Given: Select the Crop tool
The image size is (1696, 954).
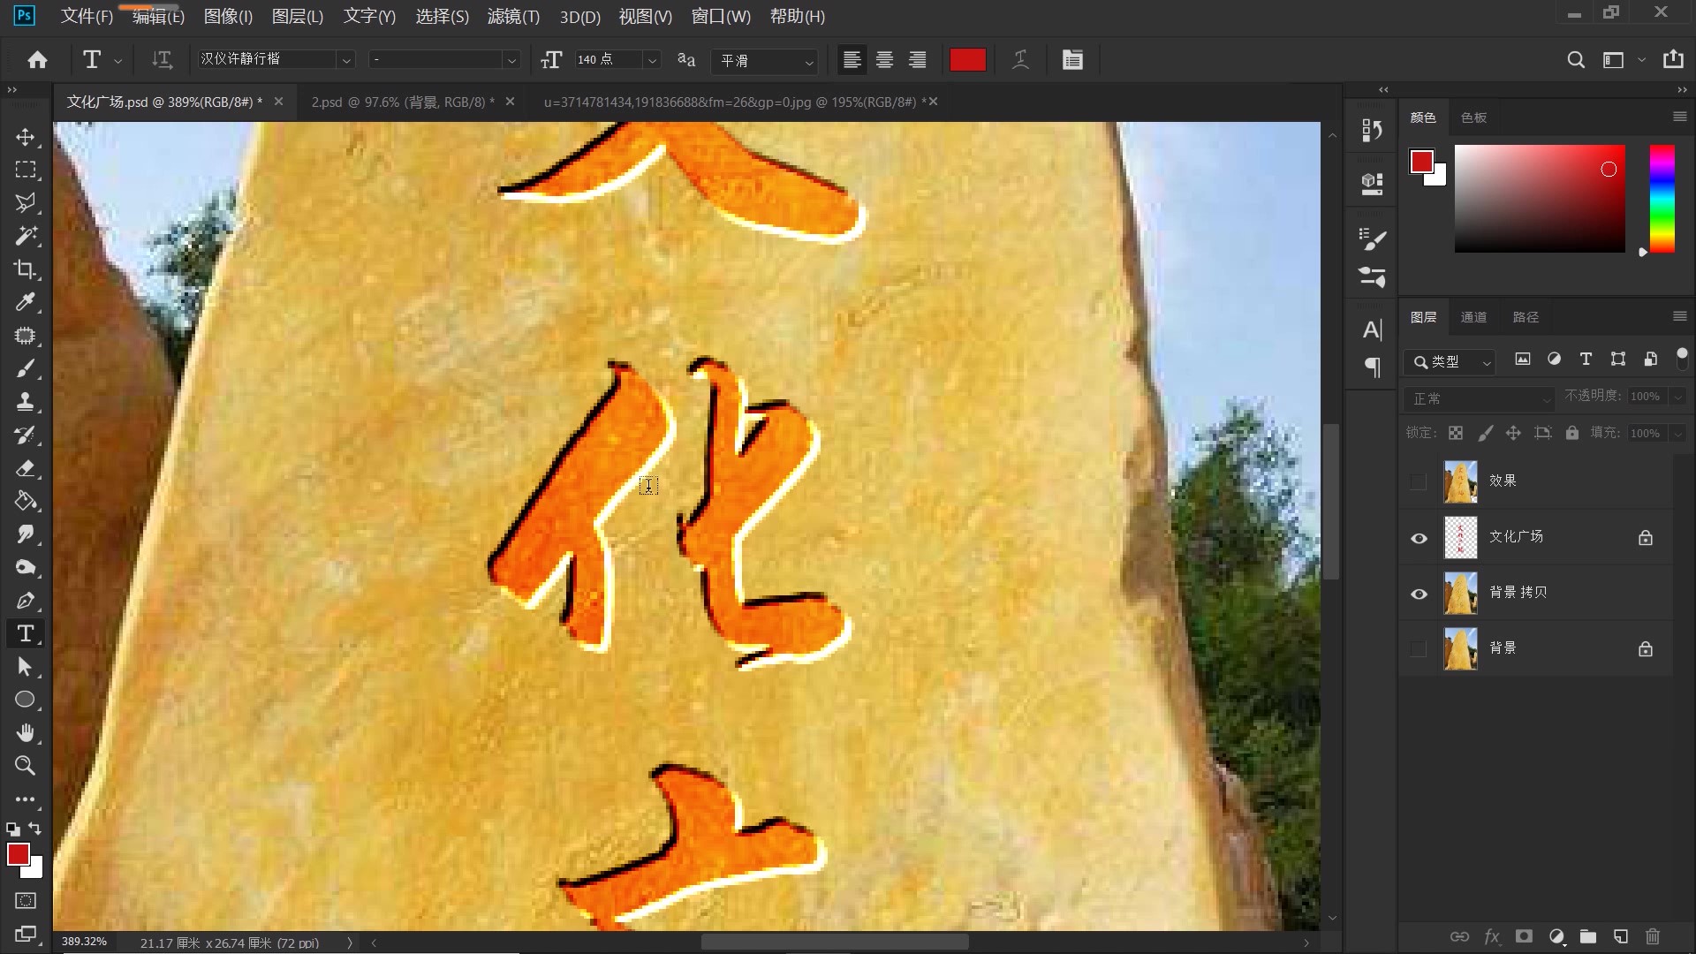Looking at the screenshot, I should [26, 269].
